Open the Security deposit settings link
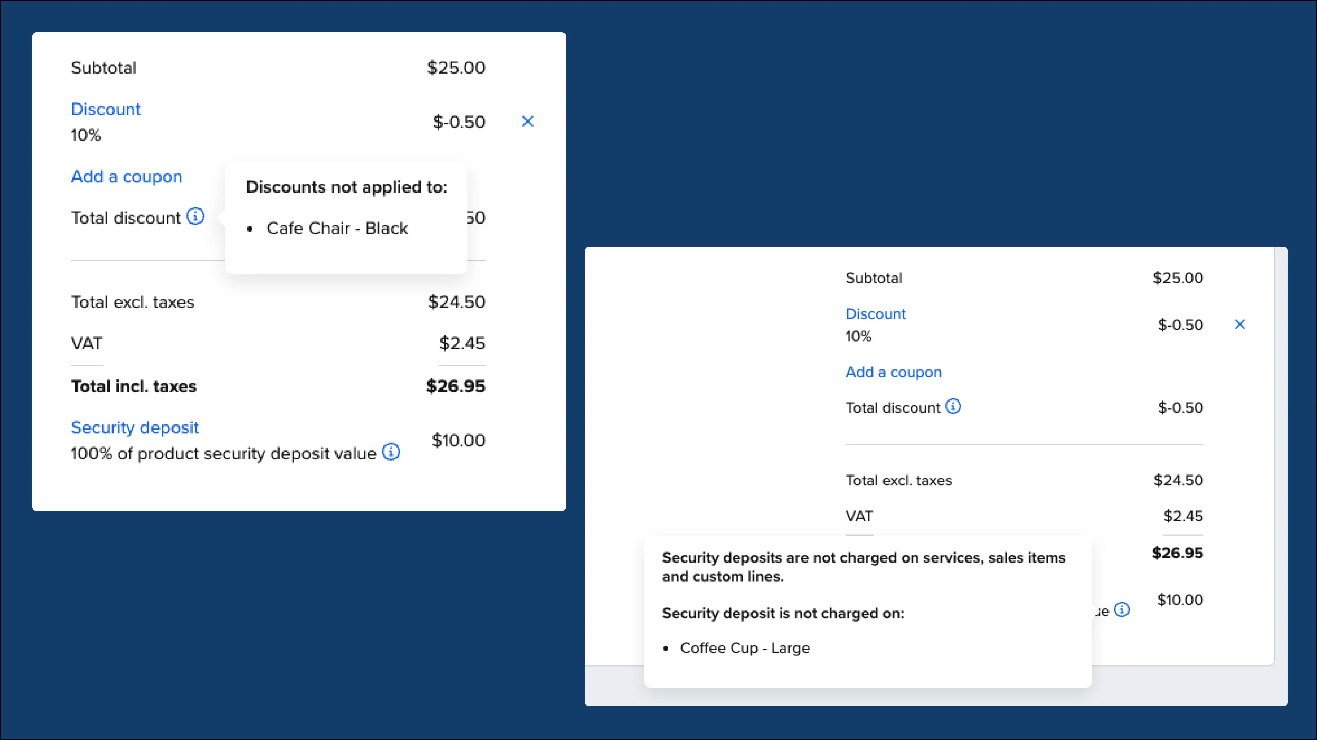The image size is (1317, 740). pyautogui.click(x=134, y=428)
